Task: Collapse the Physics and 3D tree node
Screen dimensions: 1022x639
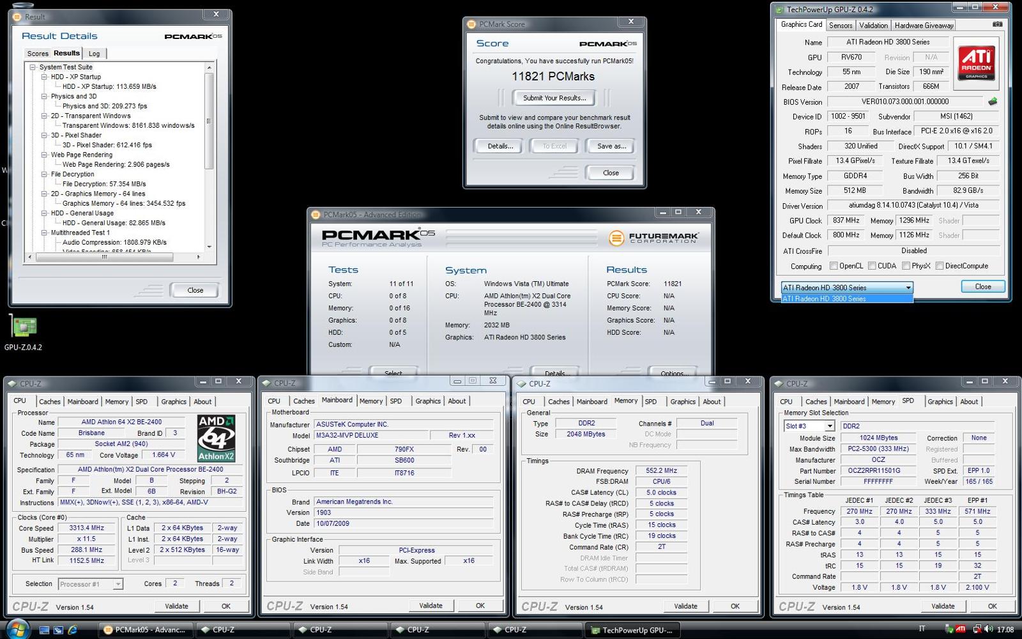Action: tap(45, 96)
